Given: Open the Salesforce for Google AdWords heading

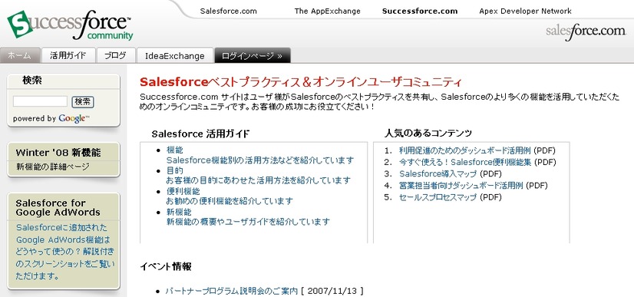Looking at the screenshot, I should tap(58, 207).
